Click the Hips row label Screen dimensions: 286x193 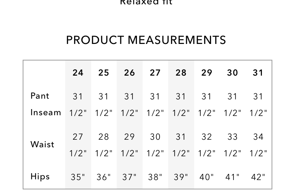pos(40,176)
